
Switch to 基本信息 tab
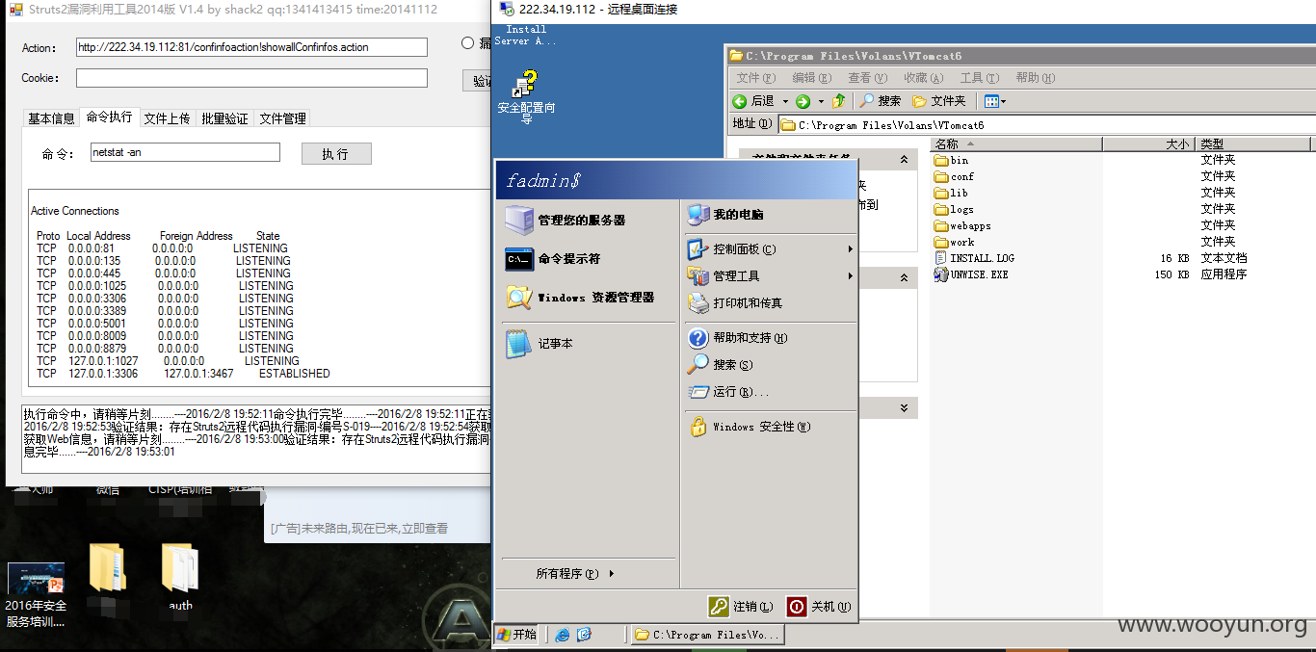coord(51,118)
